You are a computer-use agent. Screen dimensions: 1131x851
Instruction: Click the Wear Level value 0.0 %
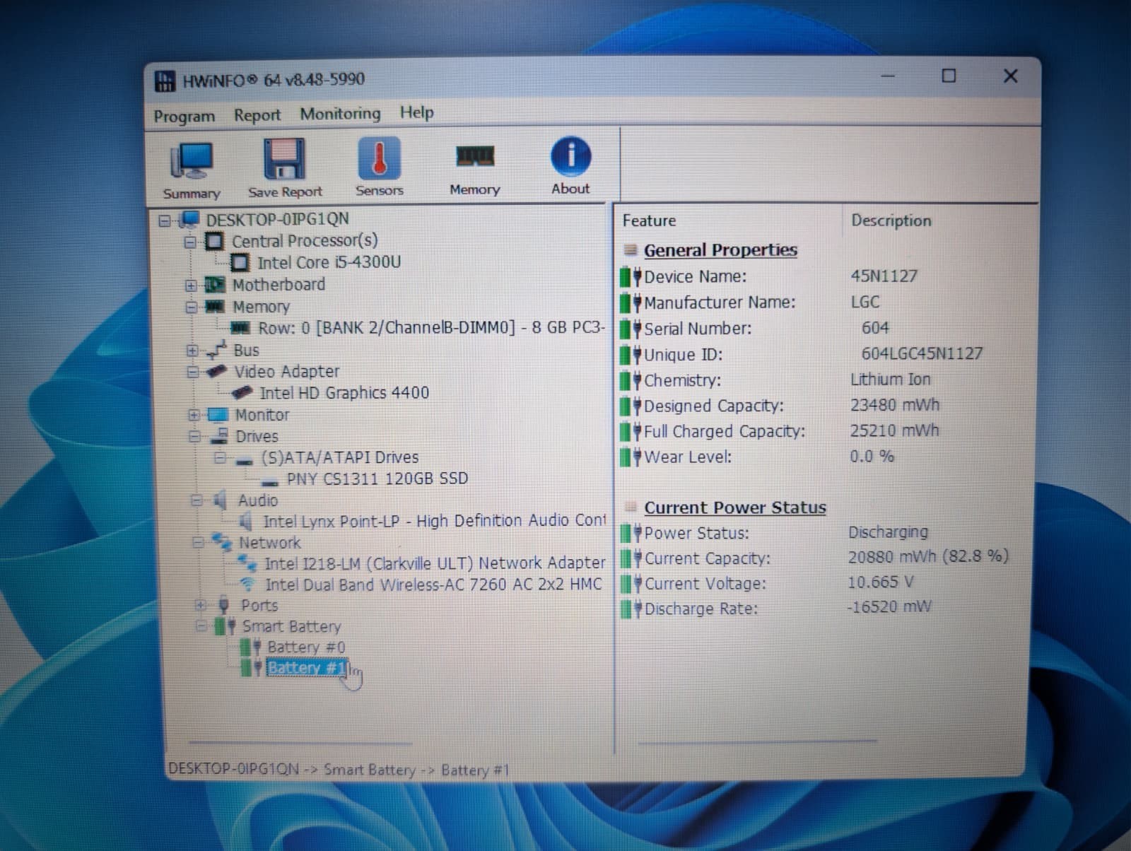pyautogui.click(x=872, y=457)
